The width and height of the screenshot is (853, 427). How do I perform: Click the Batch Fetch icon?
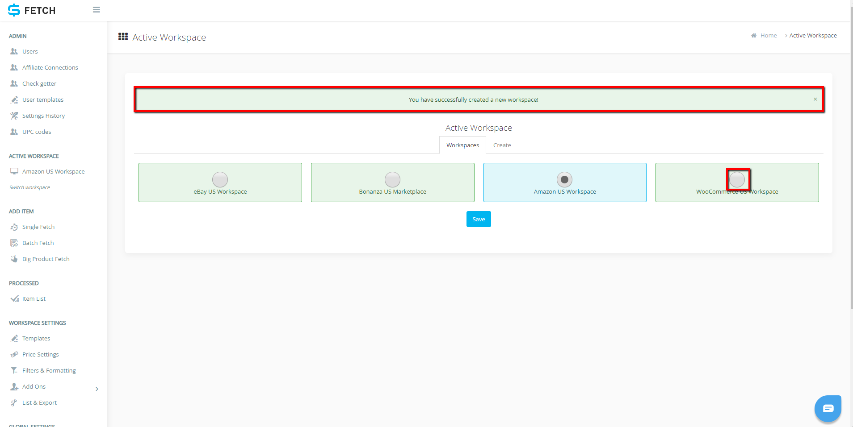point(14,243)
